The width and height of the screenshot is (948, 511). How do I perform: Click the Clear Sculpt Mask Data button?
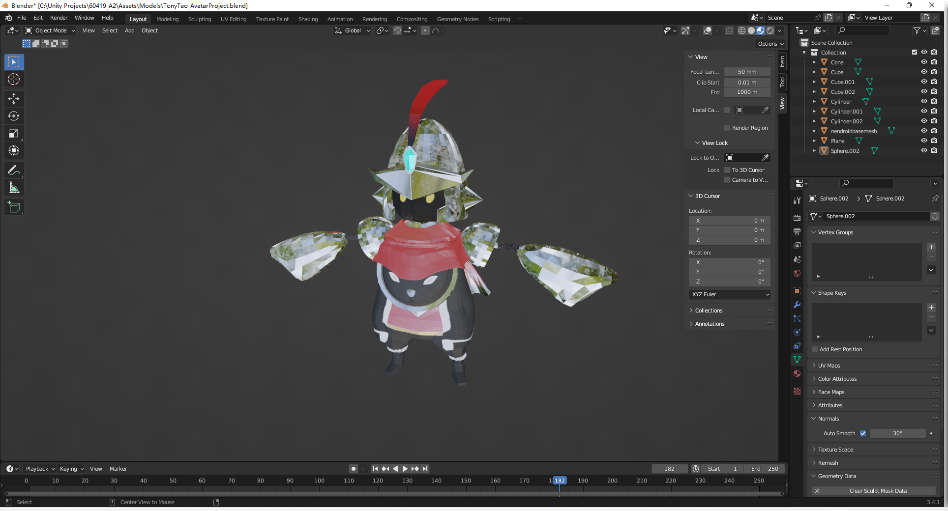click(878, 491)
